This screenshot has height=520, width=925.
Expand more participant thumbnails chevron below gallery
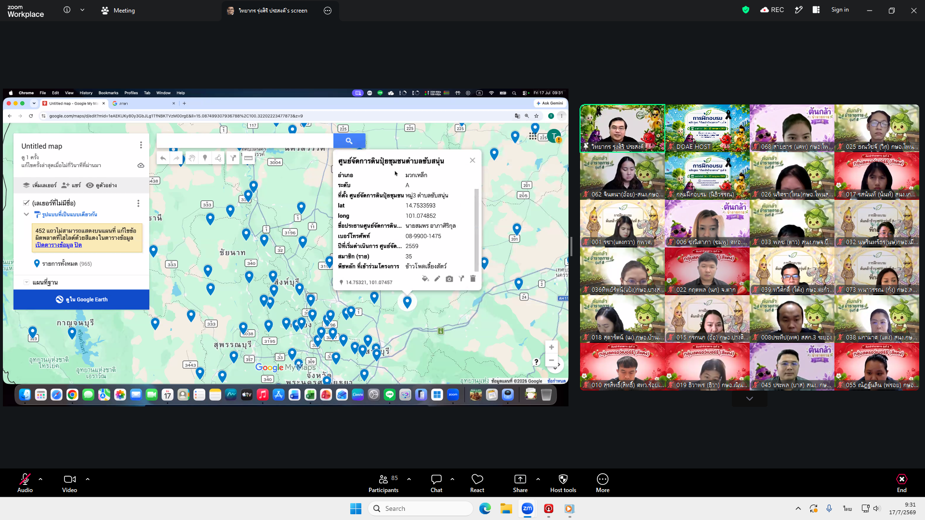point(749,399)
